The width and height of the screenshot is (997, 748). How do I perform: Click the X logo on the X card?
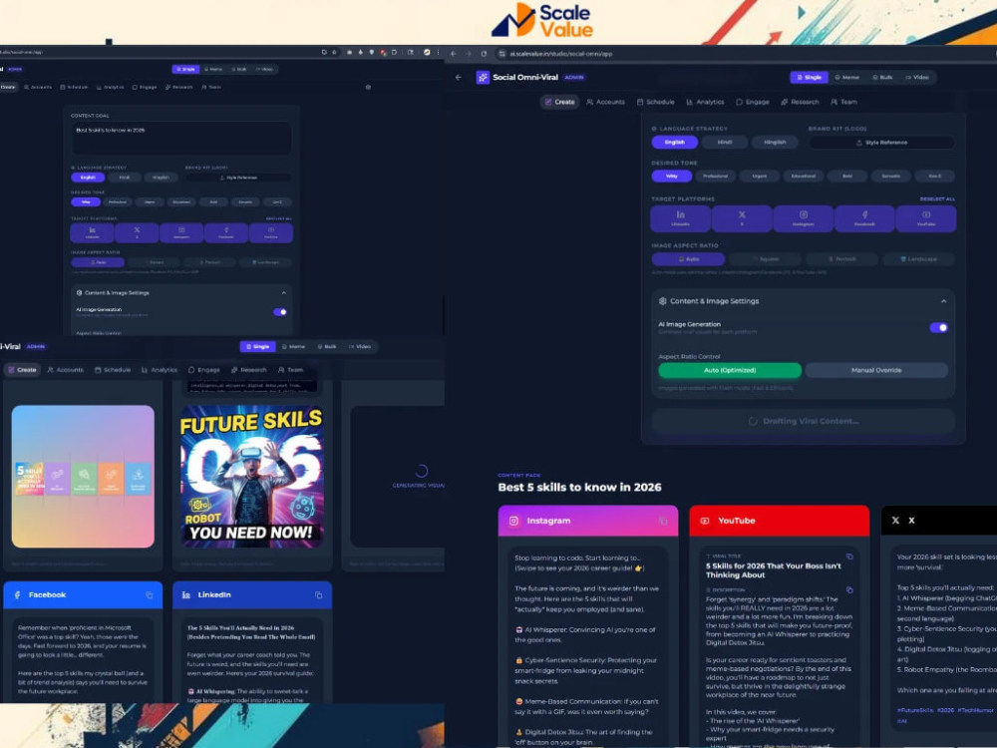pos(895,521)
